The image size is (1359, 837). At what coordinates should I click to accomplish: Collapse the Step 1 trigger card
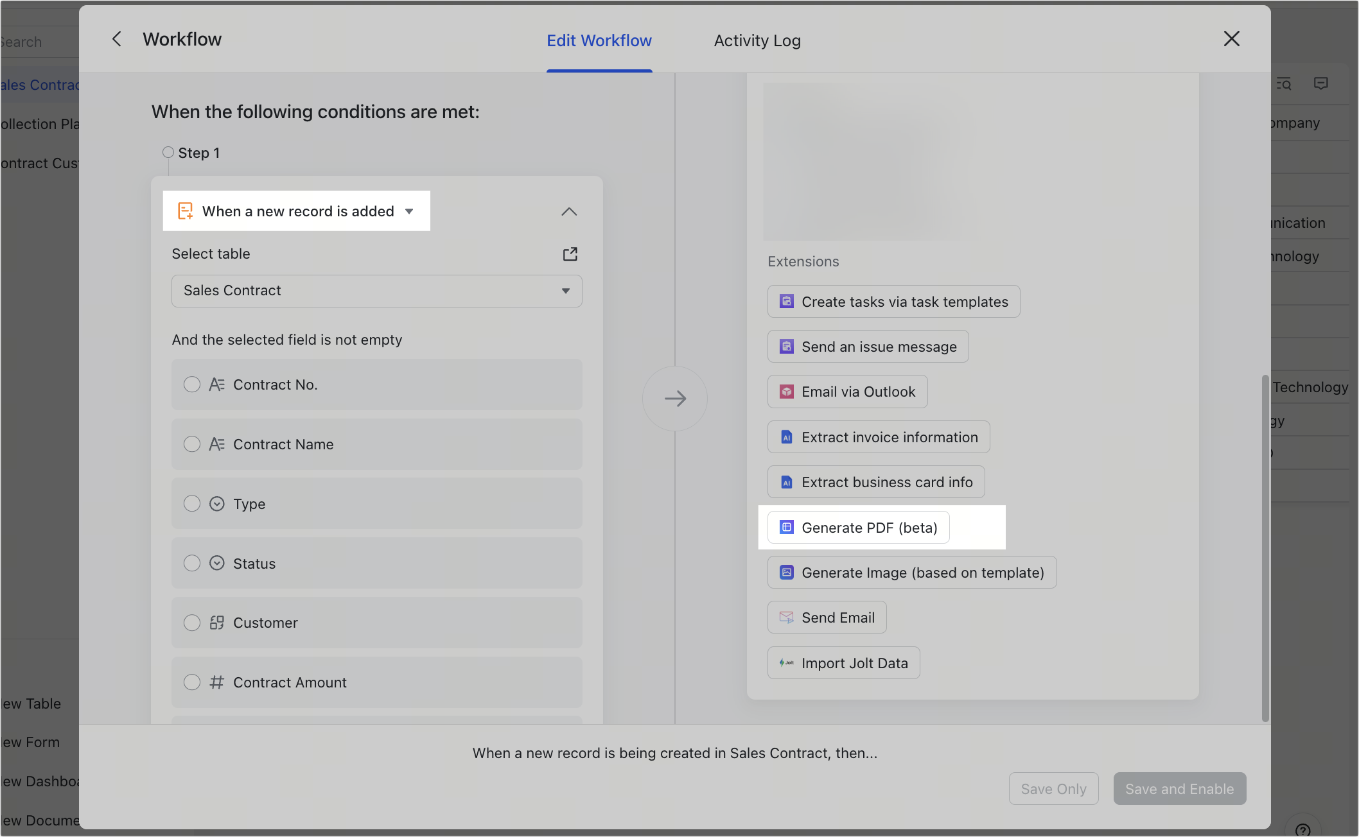tap(569, 211)
